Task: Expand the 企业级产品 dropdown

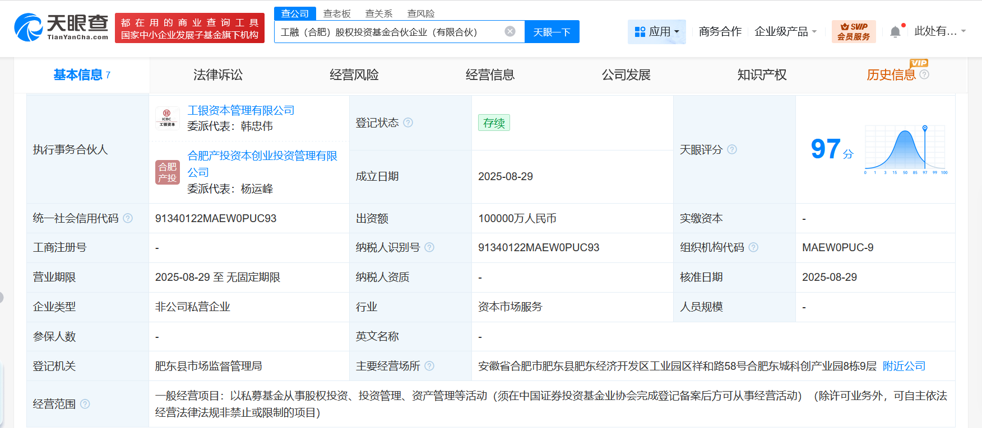Action: (785, 32)
